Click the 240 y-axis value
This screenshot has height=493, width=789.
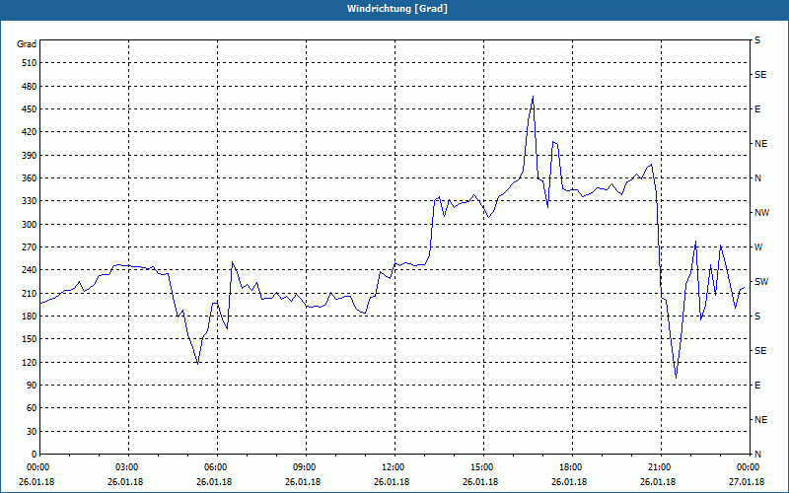30,270
